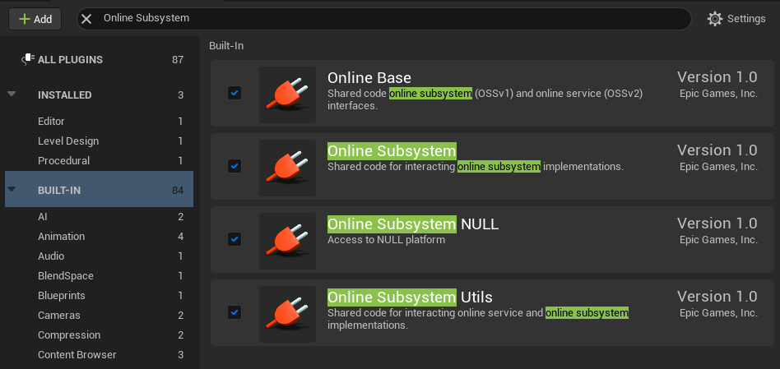
Task: Disable the Online Subsystem NULL checkbox
Action: click(x=234, y=239)
